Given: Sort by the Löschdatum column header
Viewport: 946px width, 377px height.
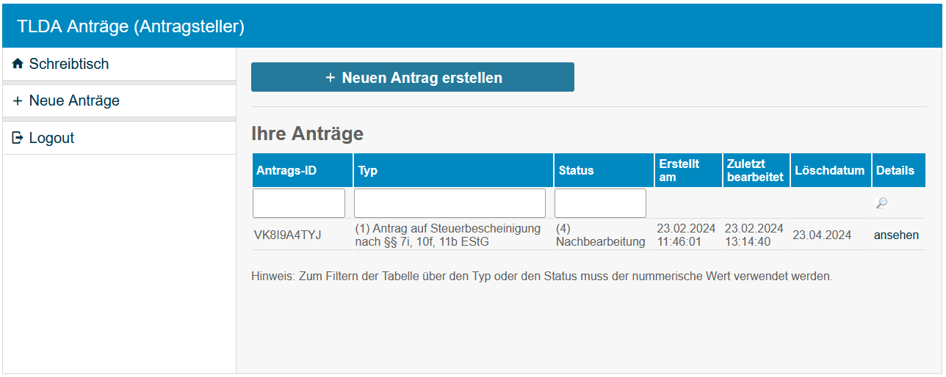Looking at the screenshot, I should click(x=830, y=170).
